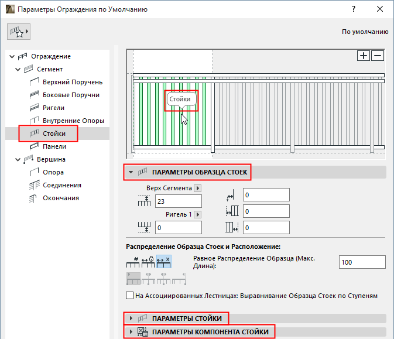The width and height of the screenshot is (394, 339).
Task: Zoom in preview with plus button
Action: tap(364, 56)
